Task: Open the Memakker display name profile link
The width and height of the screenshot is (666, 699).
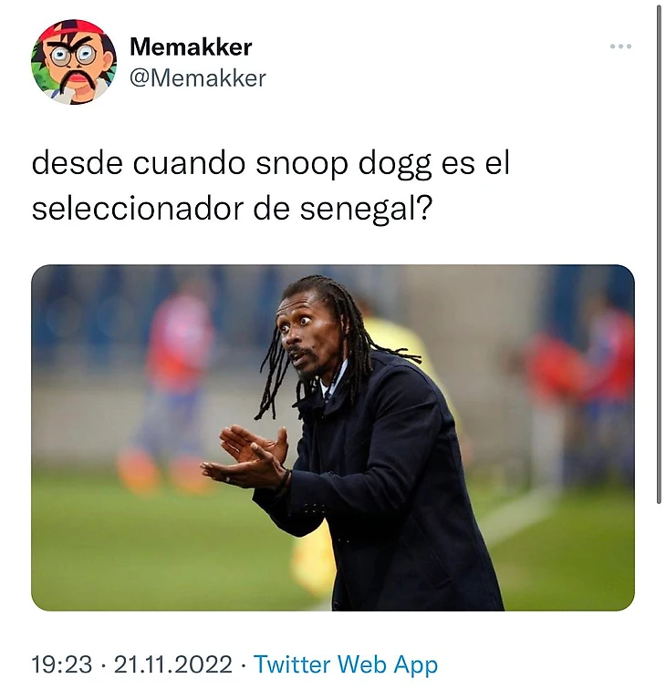Action: click(x=191, y=46)
